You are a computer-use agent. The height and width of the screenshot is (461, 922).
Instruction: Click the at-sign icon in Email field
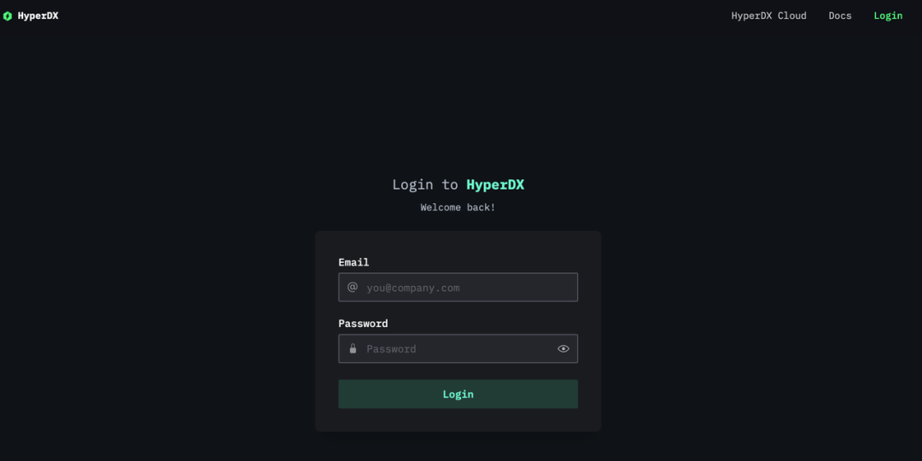click(353, 288)
